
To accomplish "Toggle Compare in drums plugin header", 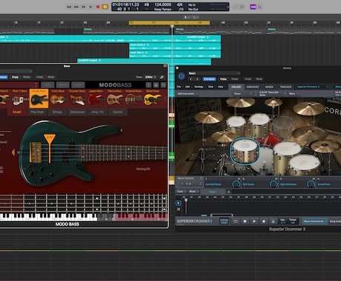I will pos(209,79).
